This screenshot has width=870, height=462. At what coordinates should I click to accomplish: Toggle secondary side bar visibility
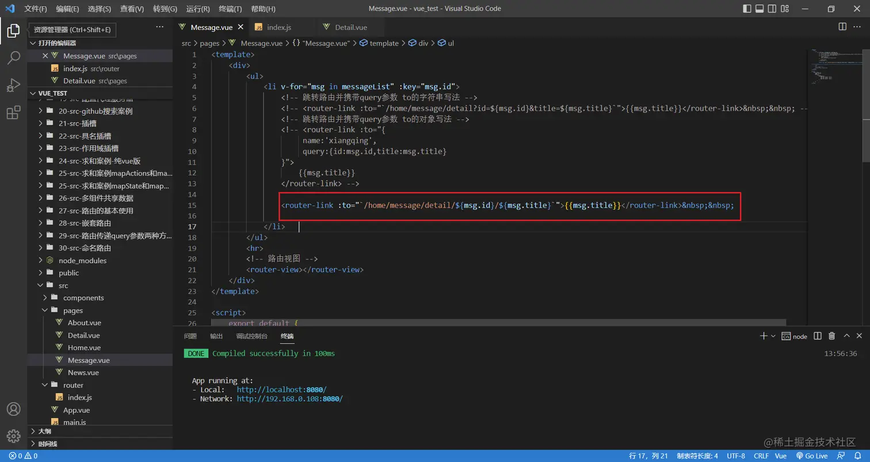click(773, 9)
